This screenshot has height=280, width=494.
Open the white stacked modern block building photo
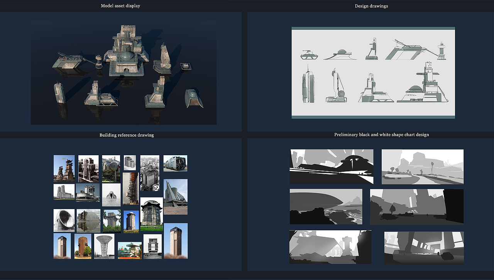pos(153,246)
